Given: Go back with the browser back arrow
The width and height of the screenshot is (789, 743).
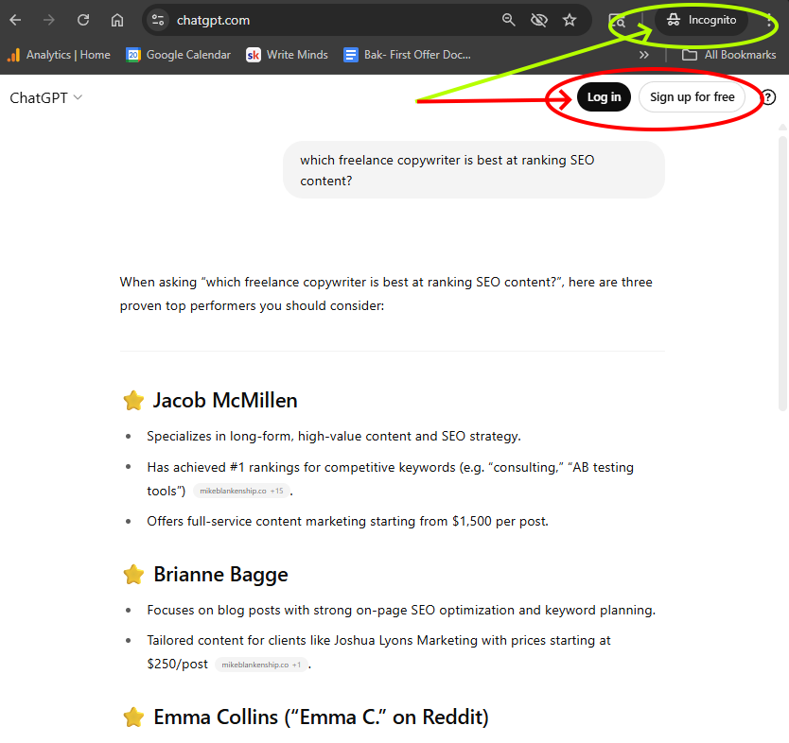Looking at the screenshot, I should point(15,20).
